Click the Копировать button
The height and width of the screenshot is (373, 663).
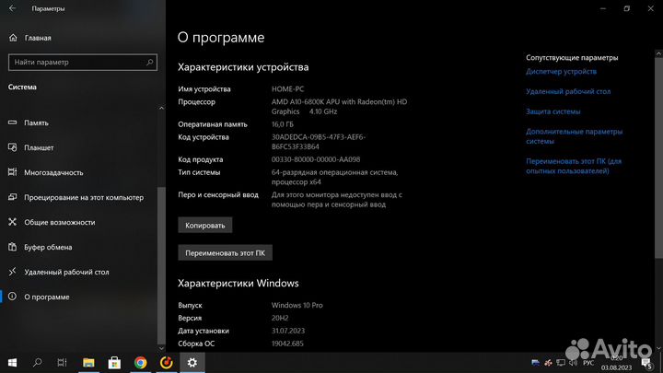pyautogui.click(x=205, y=226)
